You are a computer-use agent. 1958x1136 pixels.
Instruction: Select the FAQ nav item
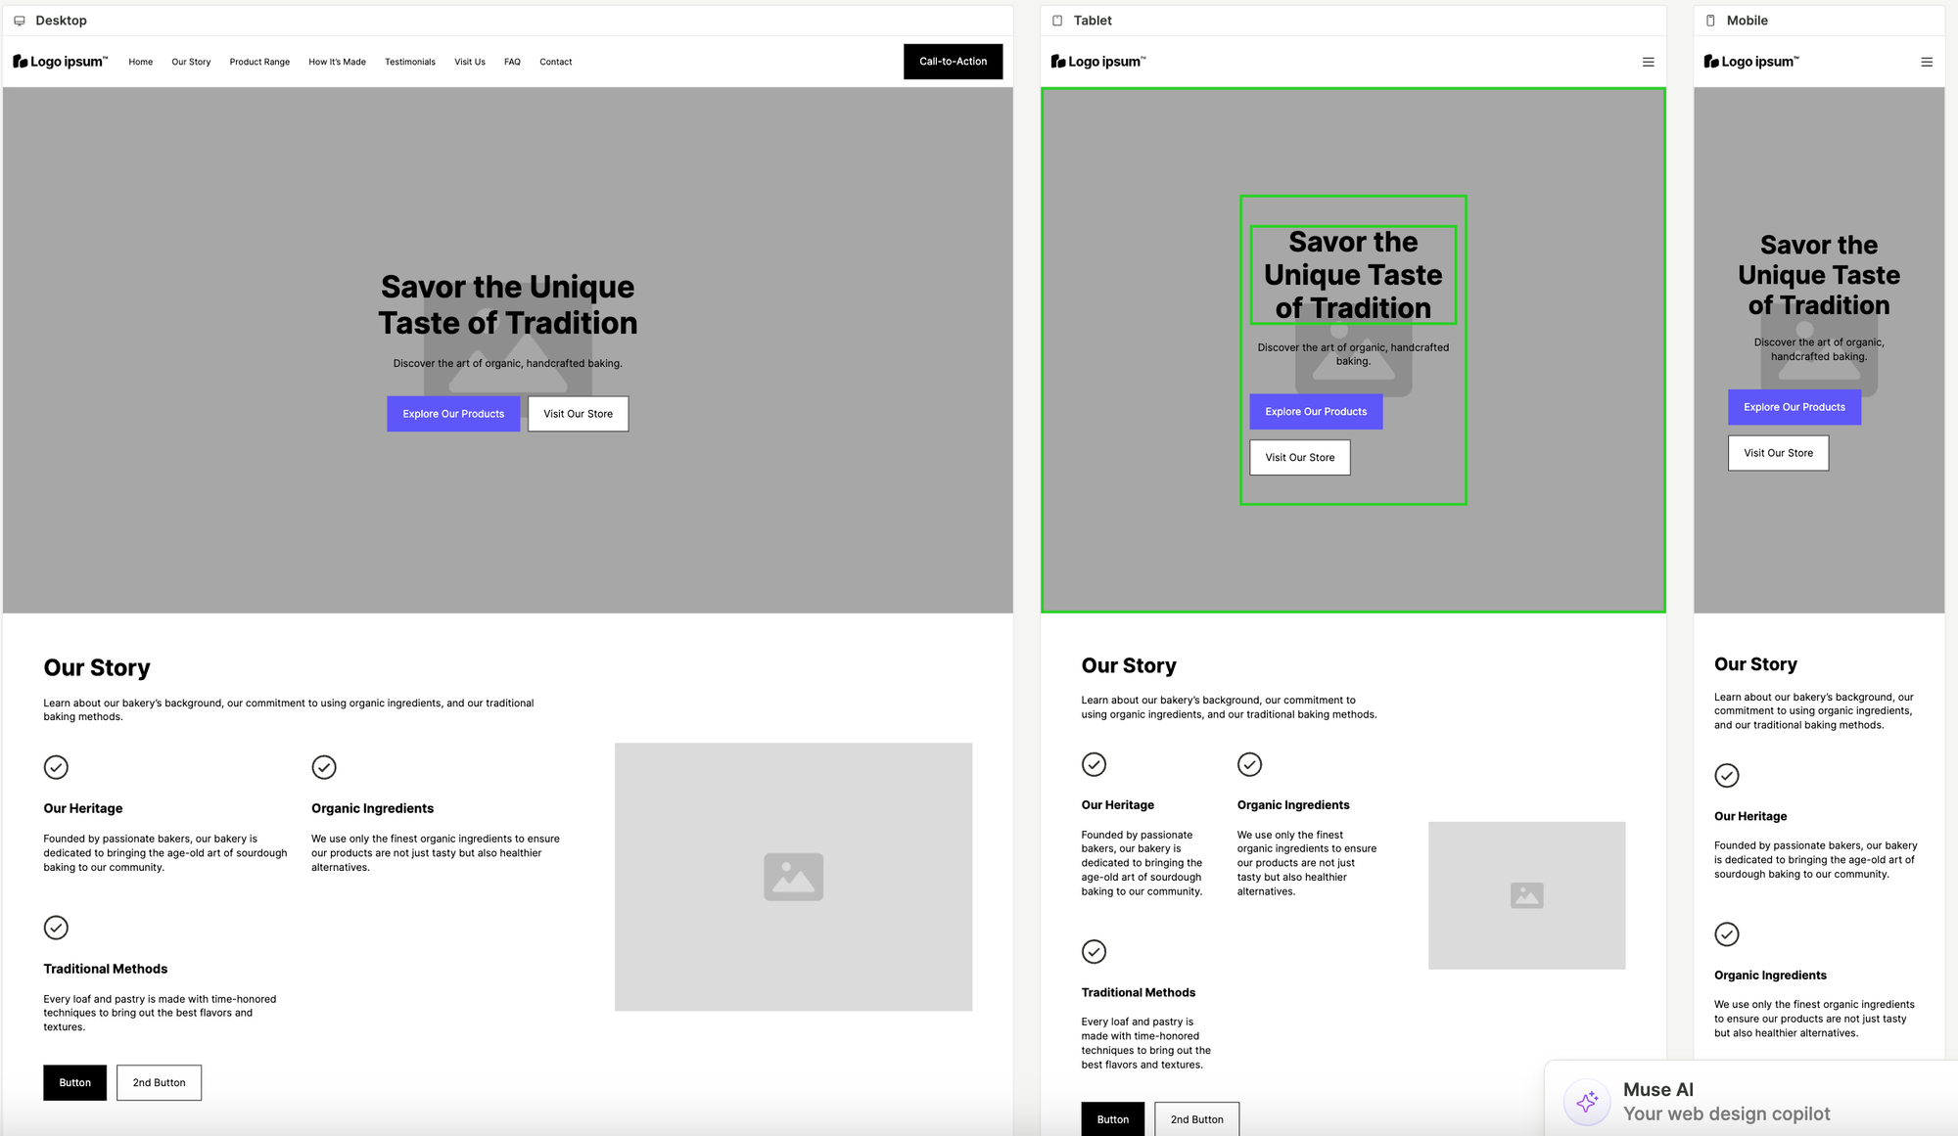coord(512,62)
